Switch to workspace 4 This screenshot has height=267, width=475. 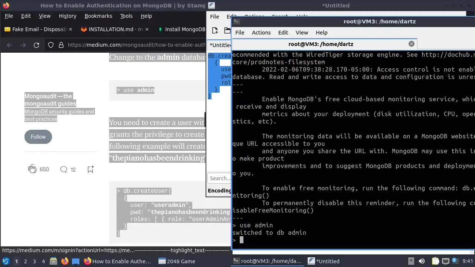(x=43, y=261)
